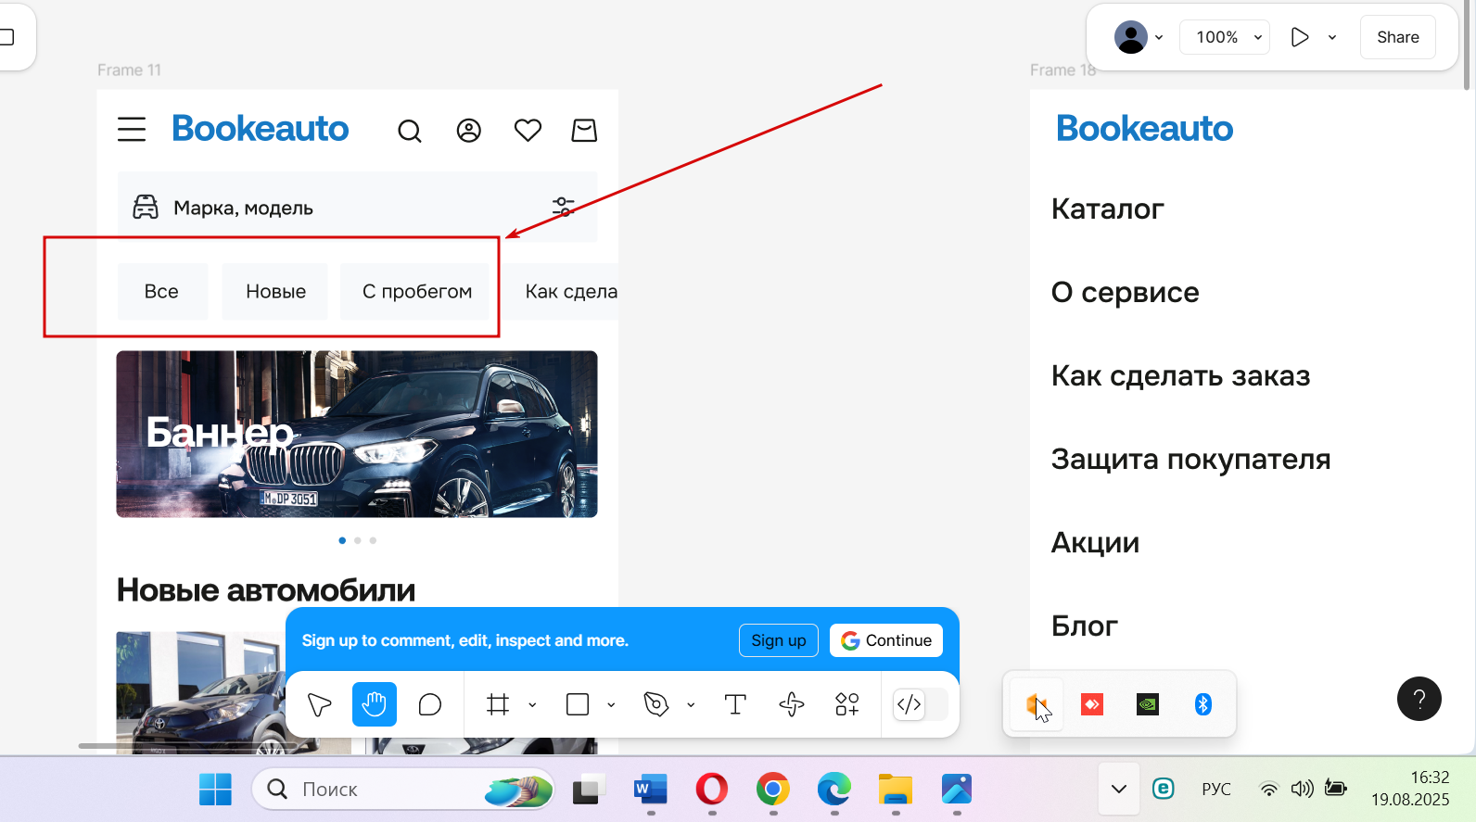Open Opera browser from the taskbar
This screenshot has height=822, width=1476.
coord(712,790)
